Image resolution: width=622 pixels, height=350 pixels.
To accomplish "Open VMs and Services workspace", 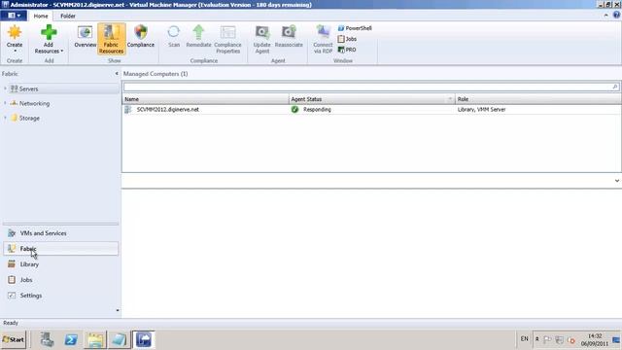I will point(60,233).
